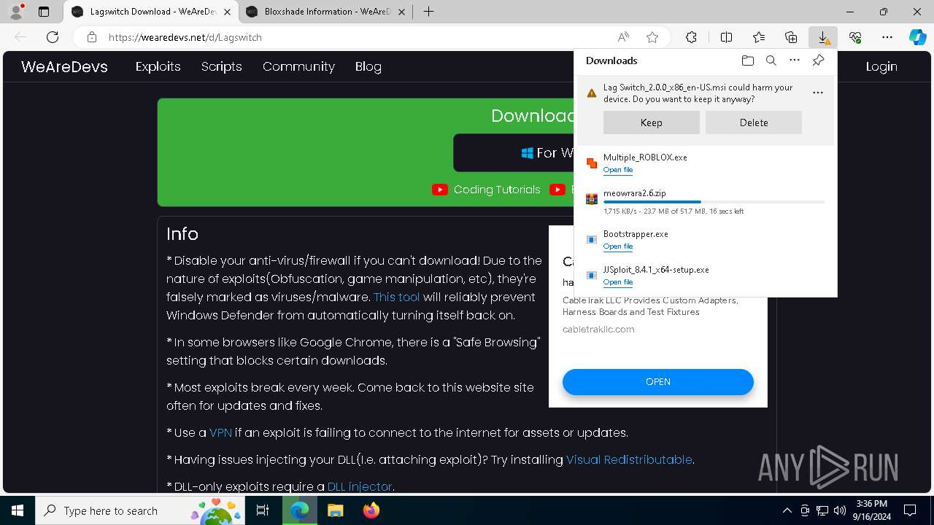Open the Favorites list icon
The height and width of the screenshot is (525, 934).
click(x=759, y=37)
